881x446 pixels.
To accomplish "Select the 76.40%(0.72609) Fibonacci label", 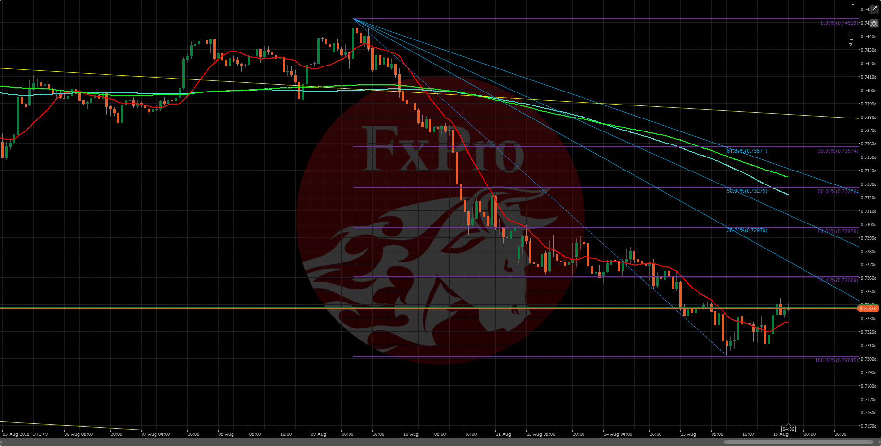I will pos(838,280).
